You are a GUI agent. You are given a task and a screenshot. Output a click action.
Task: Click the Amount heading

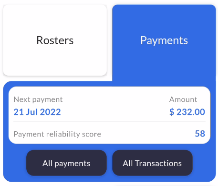183,99
